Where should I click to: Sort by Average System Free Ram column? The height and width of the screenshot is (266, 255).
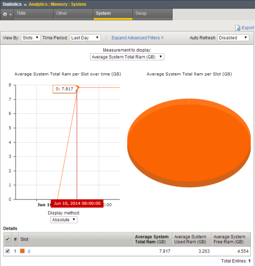click(x=229, y=239)
